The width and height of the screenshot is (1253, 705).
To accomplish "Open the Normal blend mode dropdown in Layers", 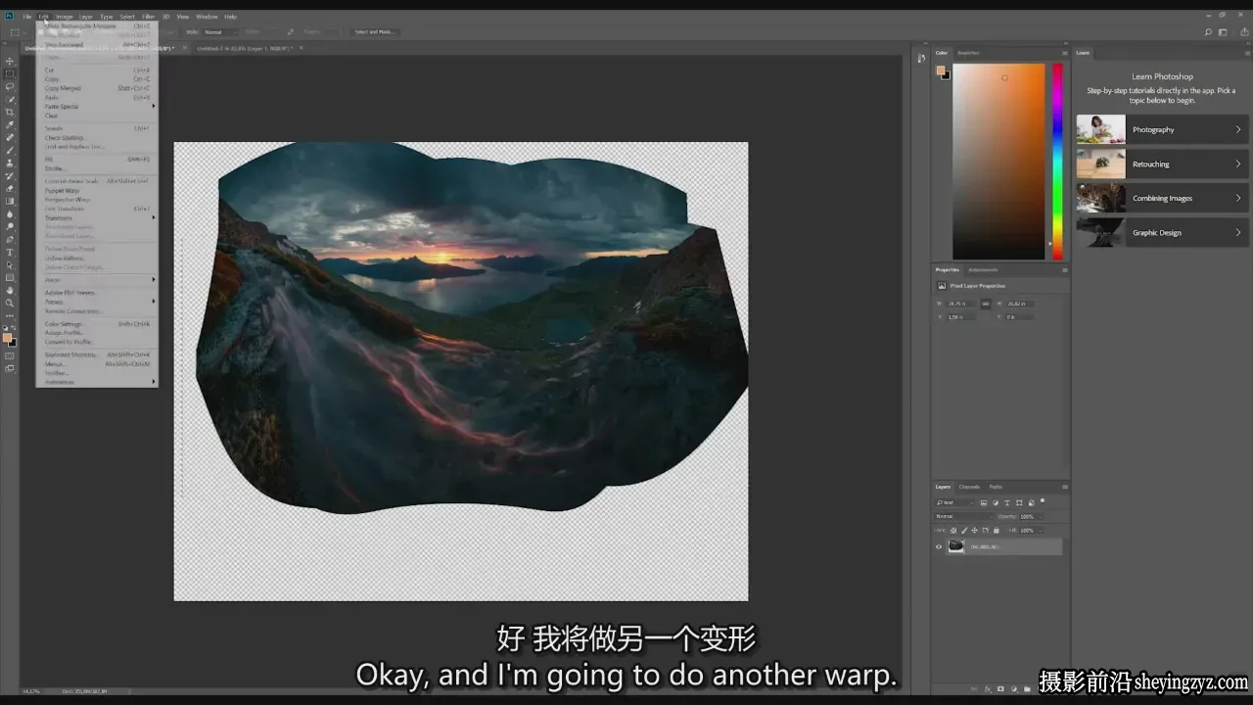I will pyautogui.click(x=963, y=516).
